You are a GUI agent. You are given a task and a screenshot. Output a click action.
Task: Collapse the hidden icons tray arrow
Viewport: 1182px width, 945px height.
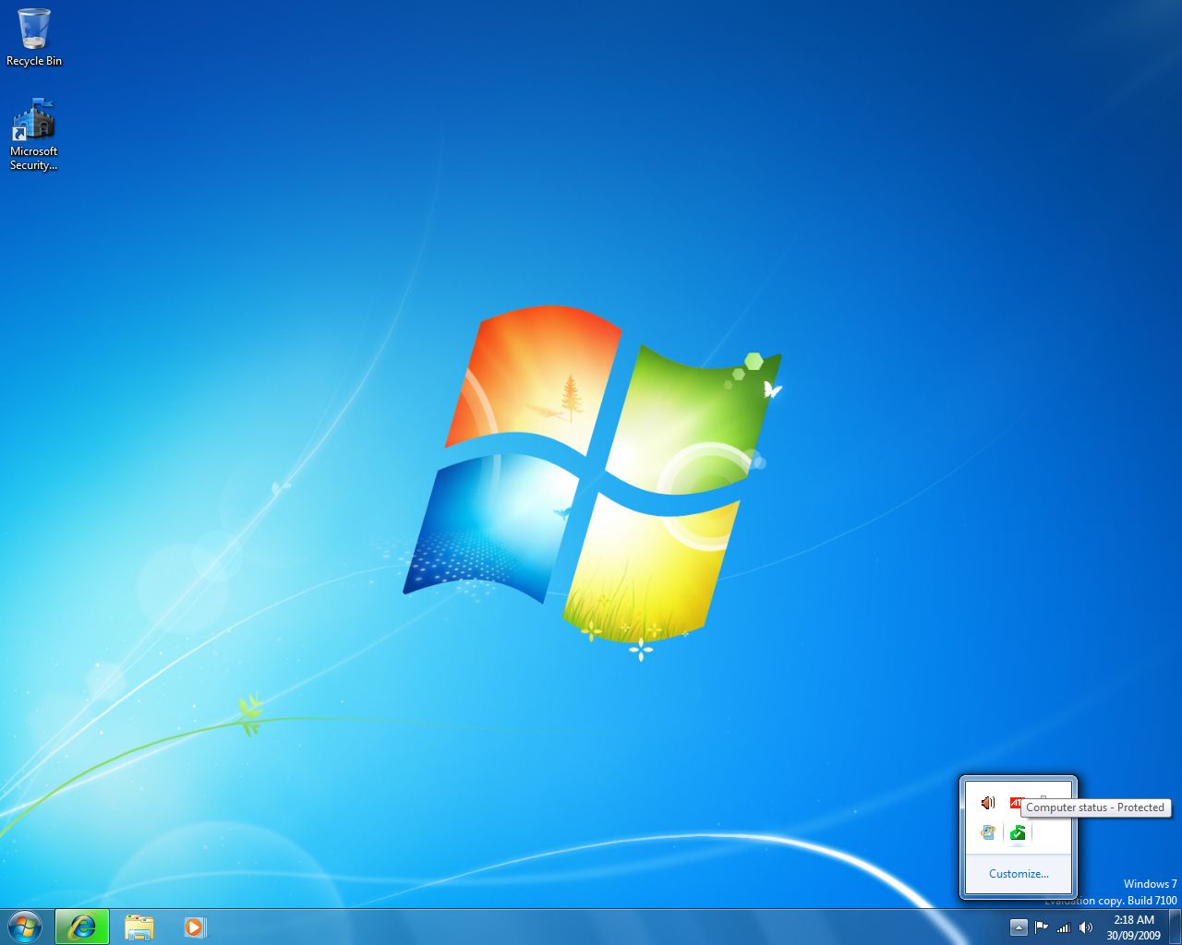click(1019, 927)
